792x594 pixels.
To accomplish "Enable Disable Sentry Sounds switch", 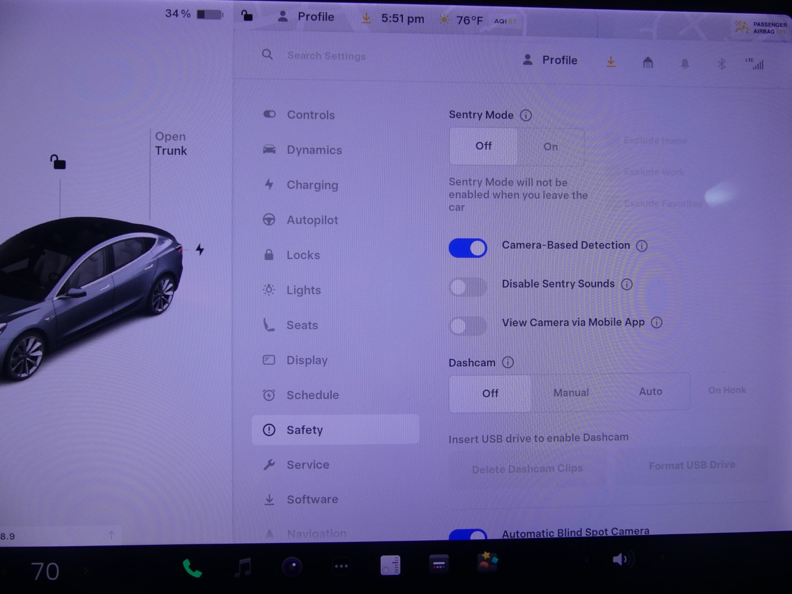I will (468, 287).
